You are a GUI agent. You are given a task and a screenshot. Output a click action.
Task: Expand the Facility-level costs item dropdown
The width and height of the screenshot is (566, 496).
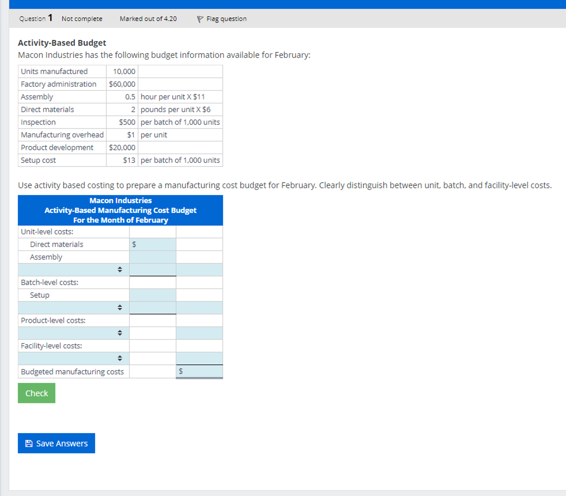pos(73,358)
